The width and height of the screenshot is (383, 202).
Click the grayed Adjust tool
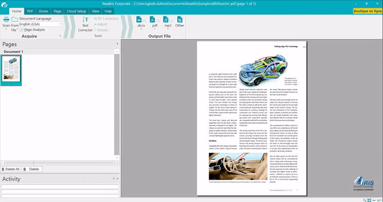(100, 24)
